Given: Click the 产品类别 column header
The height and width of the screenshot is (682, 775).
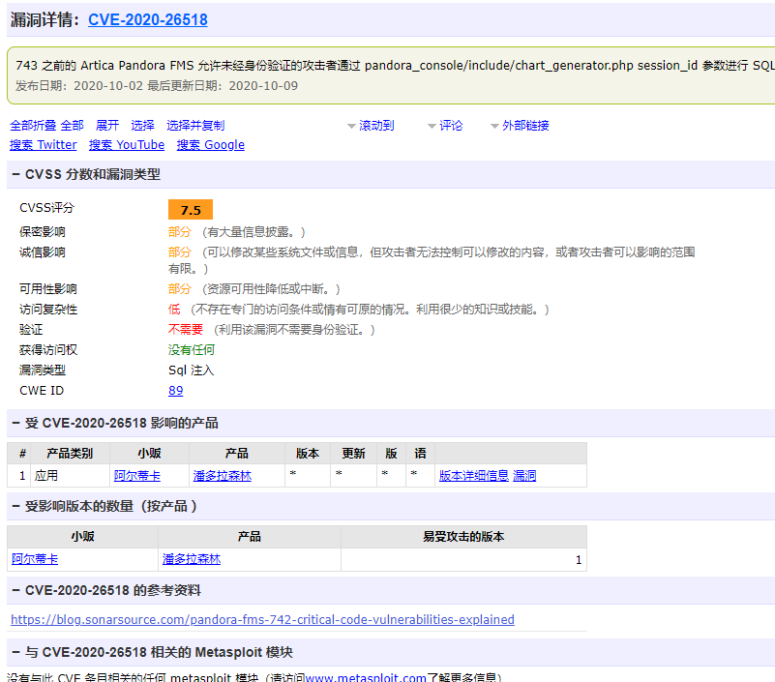Looking at the screenshot, I should point(70,453).
